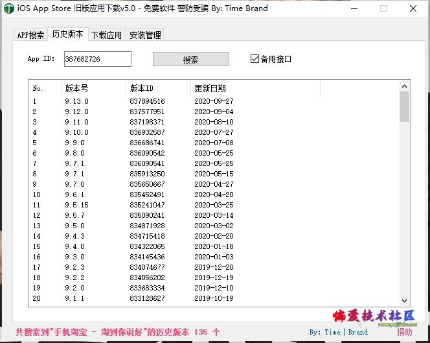
Task: Click the 版本ID column header
Action: tap(158, 88)
